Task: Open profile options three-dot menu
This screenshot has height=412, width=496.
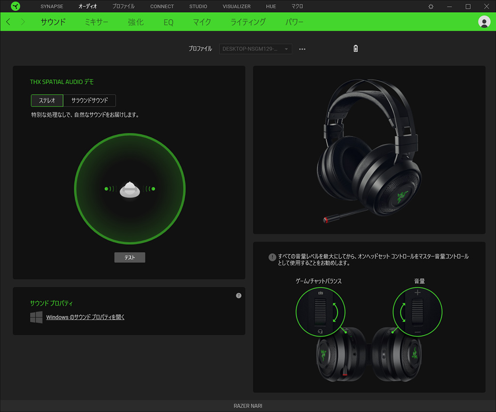Action: 302,49
